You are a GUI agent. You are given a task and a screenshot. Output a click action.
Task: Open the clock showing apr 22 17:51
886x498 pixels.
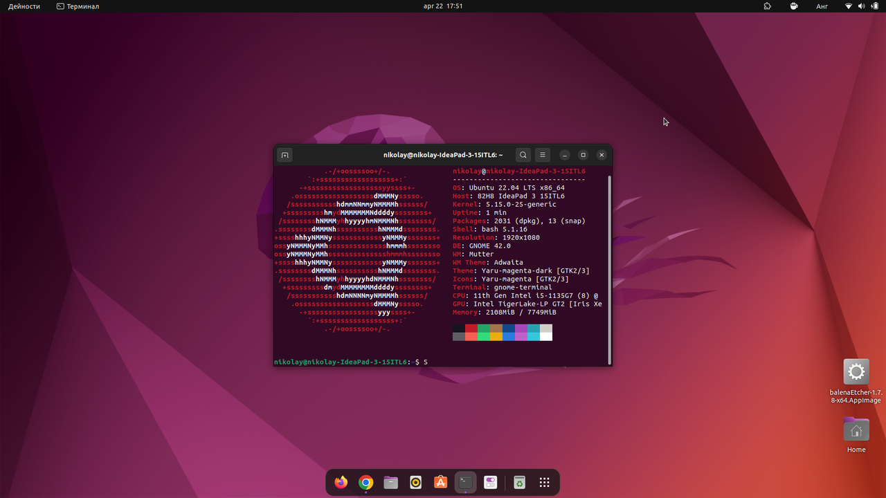pos(443,6)
